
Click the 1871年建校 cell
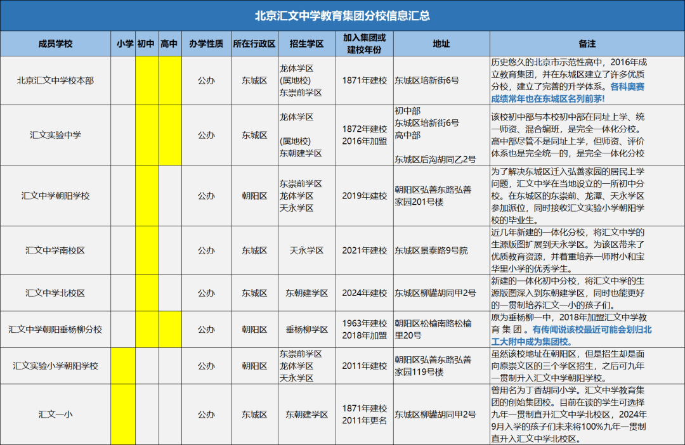coord(364,81)
